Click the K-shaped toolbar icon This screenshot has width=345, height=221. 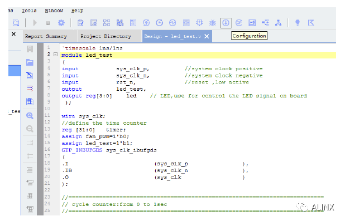click(x=311, y=23)
